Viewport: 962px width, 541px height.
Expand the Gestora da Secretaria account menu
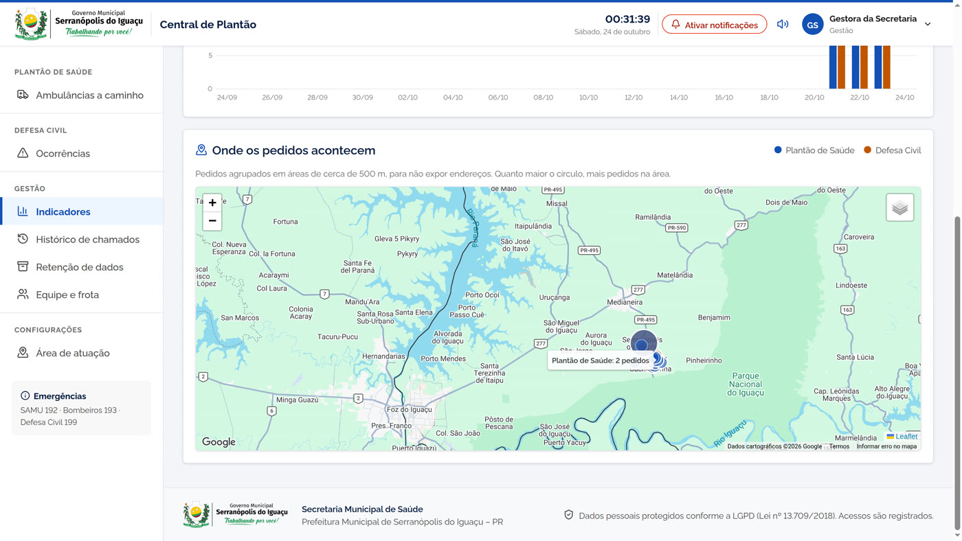point(928,24)
